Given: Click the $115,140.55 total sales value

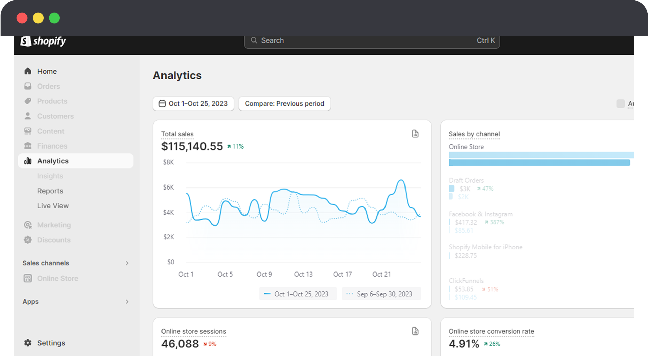Looking at the screenshot, I should tap(192, 146).
